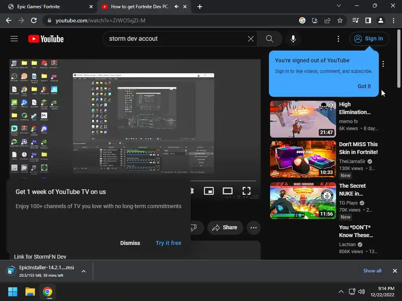
Task: Open Chrome side panel
Action: click(368, 20)
